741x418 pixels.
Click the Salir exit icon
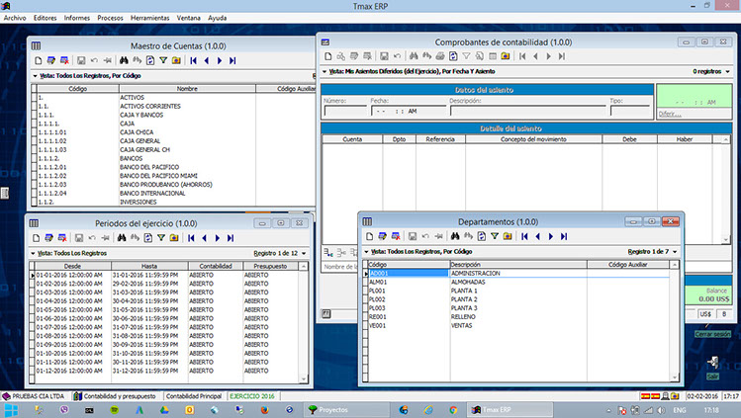pyautogui.click(x=713, y=364)
